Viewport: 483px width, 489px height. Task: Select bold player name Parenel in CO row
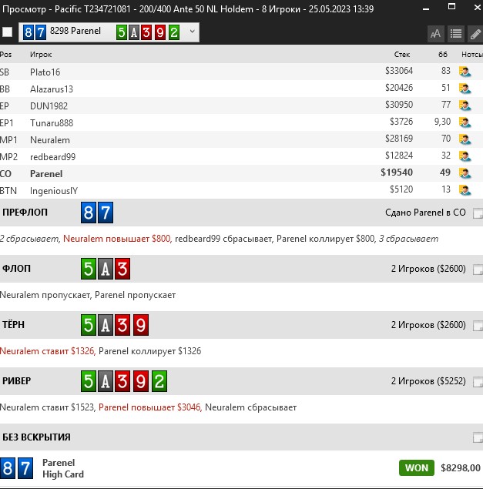point(46,174)
